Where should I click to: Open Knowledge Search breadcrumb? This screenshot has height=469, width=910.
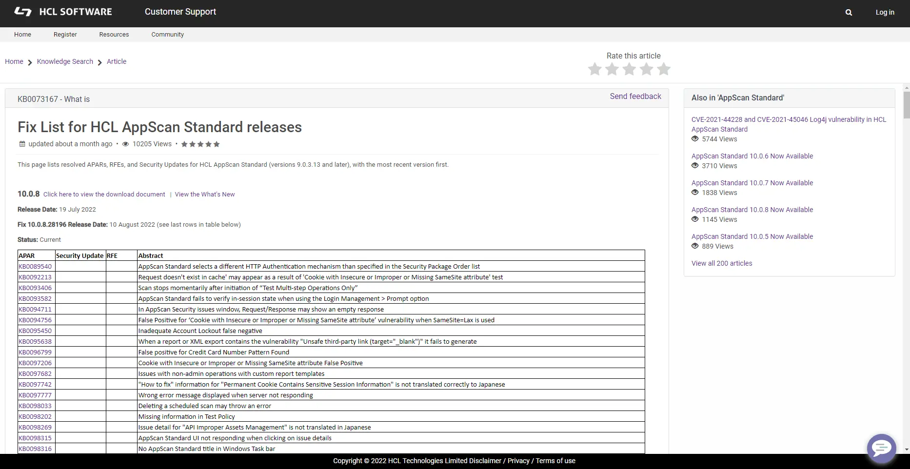point(65,61)
